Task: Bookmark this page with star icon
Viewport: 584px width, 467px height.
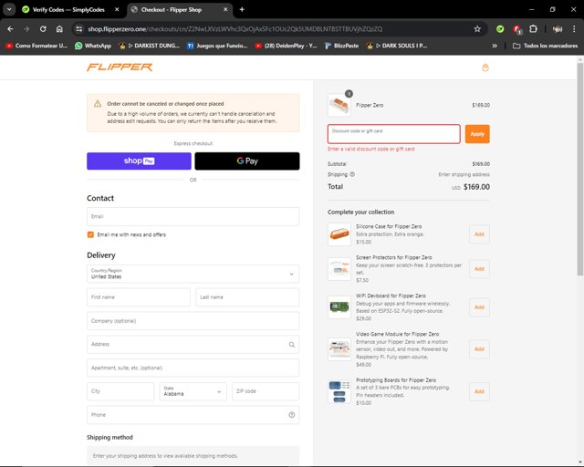Action: pyautogui.click(x=477, y=28)
